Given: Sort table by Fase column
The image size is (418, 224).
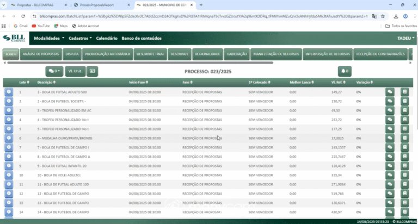Looking at the screenshot, I should (x=187, y=82).
